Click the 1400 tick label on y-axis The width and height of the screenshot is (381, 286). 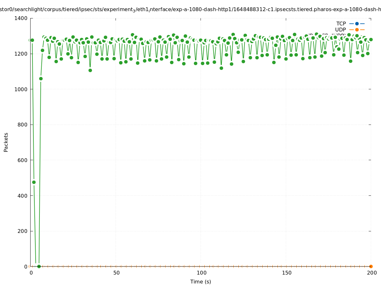coord(21,18)
